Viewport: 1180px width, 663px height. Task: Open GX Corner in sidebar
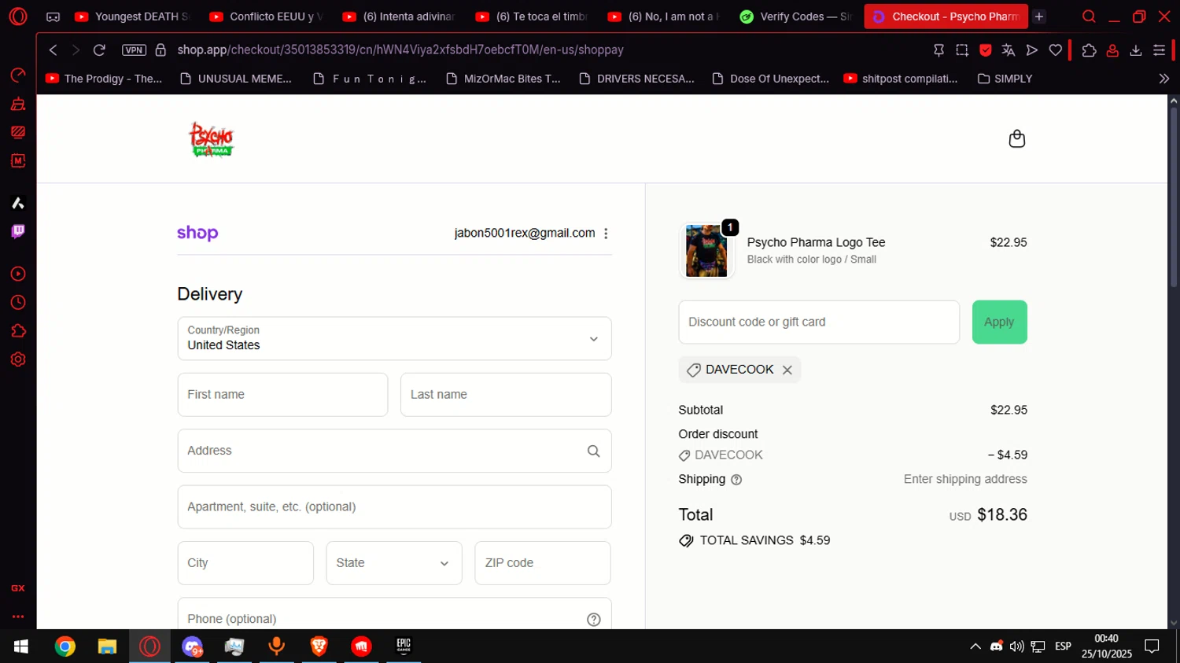point(18,587)
